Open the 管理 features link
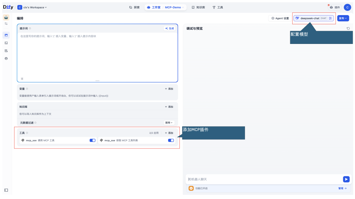The height and width of the screenshot is (199, 355). click(x=342, y=189)
